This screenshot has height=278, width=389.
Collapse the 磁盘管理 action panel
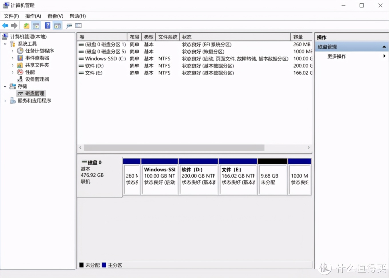pos(384,46)
